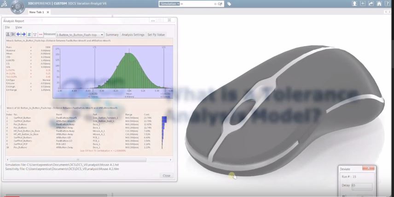Open the Simulation search scope dropdown
The width and height of the screenshot is (394, 197).
(x=169, y=4)
